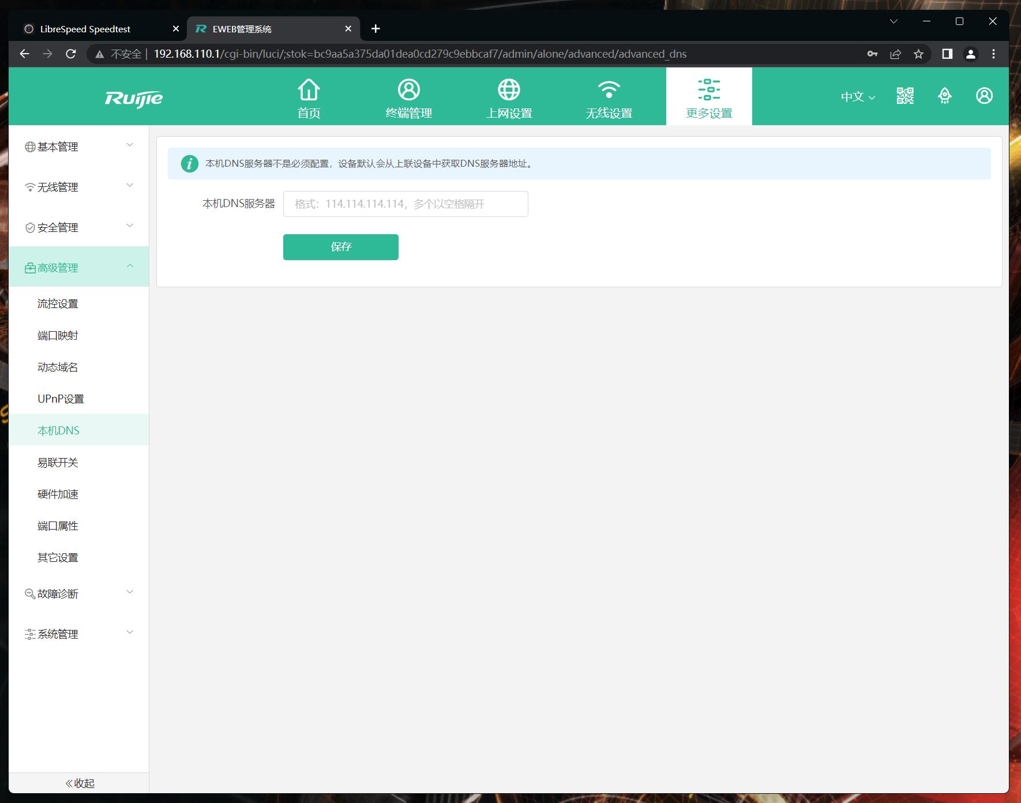
Task: Open the user account icon in header
Action: click(x=984, y=96)
